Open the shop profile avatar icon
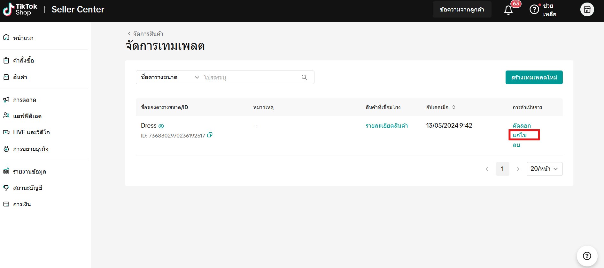The height and width of the screenshot is (268, 604). (587, 10)
